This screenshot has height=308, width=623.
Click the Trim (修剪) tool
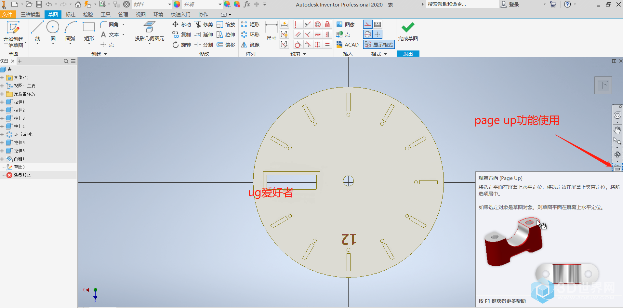(x=204, y=24)
